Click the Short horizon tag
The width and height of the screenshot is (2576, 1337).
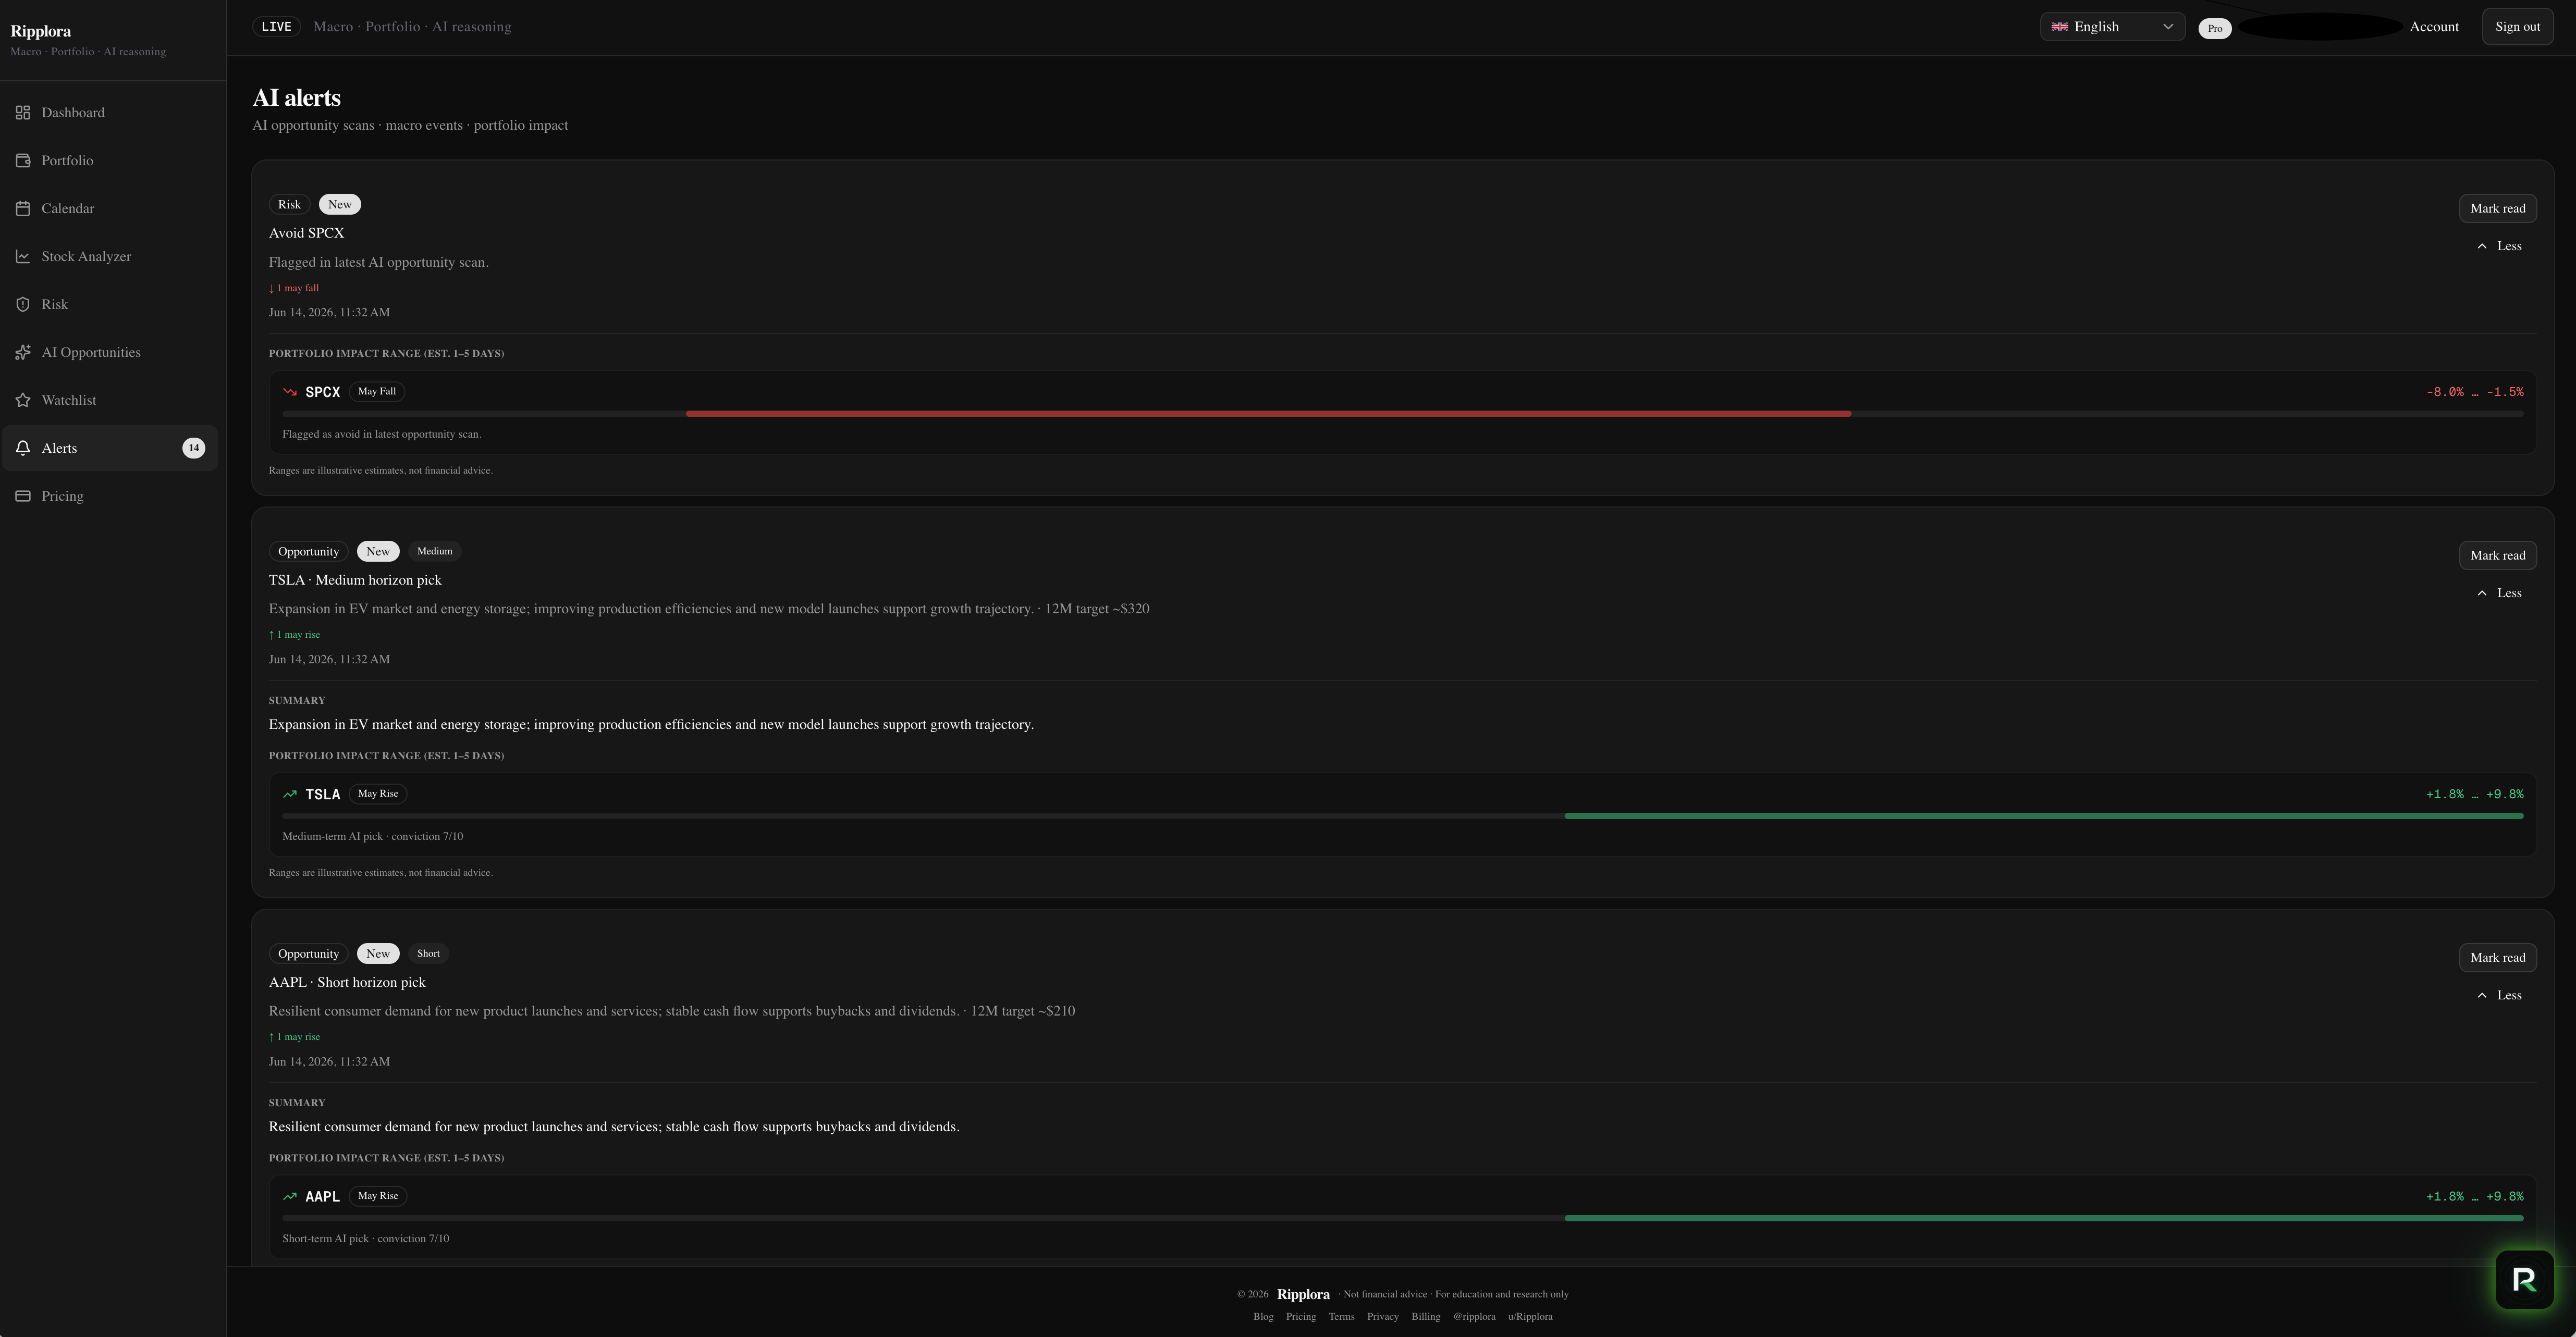[x=428, y=954]
